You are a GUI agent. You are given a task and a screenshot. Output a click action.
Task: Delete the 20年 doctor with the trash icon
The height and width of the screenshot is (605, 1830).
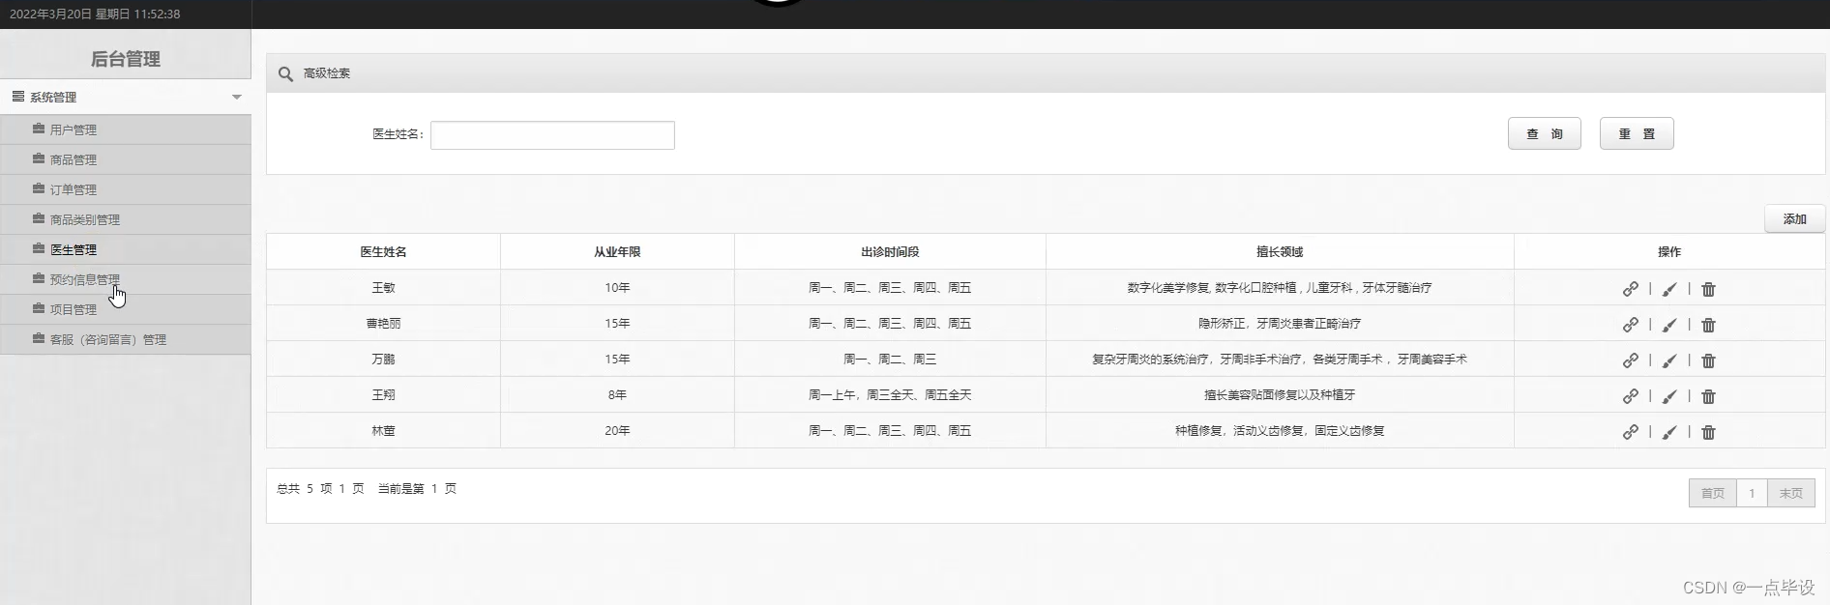(x=1708, y=432)
